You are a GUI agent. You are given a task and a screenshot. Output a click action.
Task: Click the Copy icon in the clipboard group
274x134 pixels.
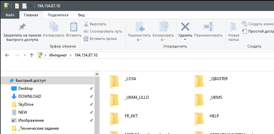[x=54, y=27]
